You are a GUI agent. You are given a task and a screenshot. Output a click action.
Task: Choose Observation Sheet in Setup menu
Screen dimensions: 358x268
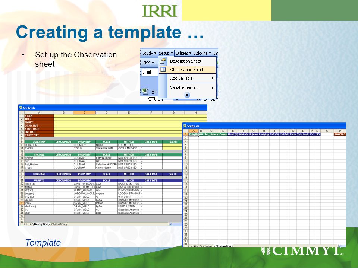pos(188,70)
